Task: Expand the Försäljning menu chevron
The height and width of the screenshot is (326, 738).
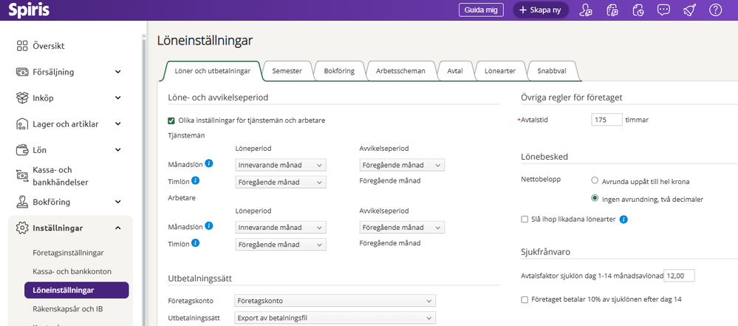Action: (117, 72)
